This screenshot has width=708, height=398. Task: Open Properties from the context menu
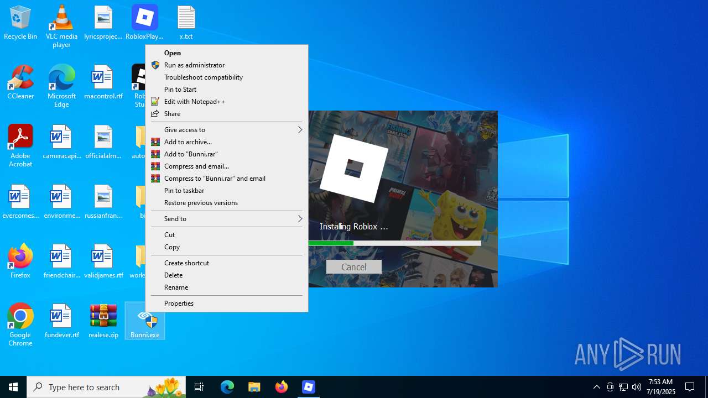227,303
